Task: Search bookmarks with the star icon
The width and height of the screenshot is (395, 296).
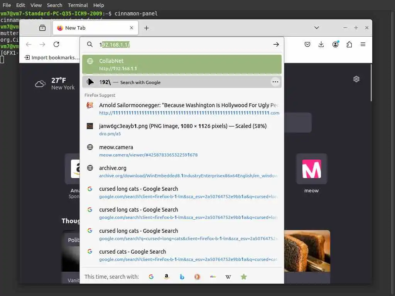Action: pyautogui.click(x=244, y=277)
